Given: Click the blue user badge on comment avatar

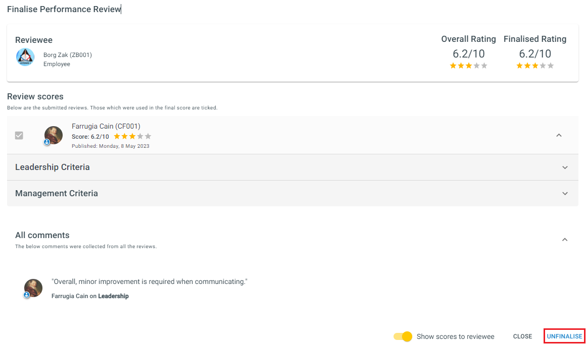Looking at the screenshot, I should coord(27,295).
